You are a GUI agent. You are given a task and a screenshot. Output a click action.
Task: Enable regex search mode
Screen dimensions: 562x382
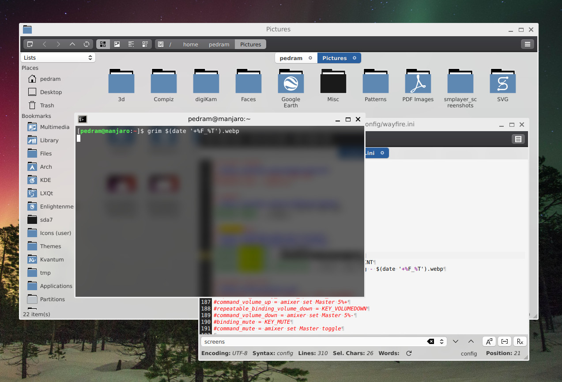pyautogui.click(x=520, y=341)
